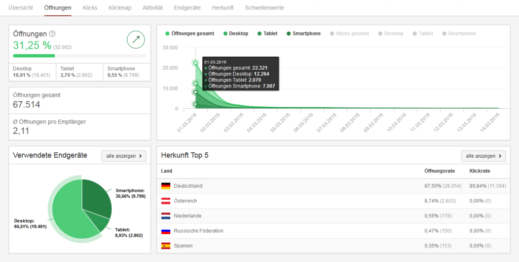
Task: Click the circled trend arrow icon
Action: pos(136,40)
